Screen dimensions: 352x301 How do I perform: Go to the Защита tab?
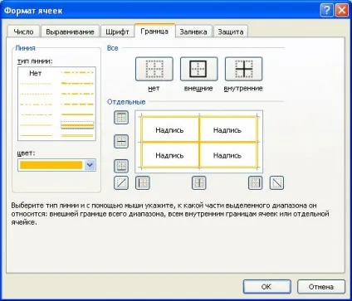(231, 32)
